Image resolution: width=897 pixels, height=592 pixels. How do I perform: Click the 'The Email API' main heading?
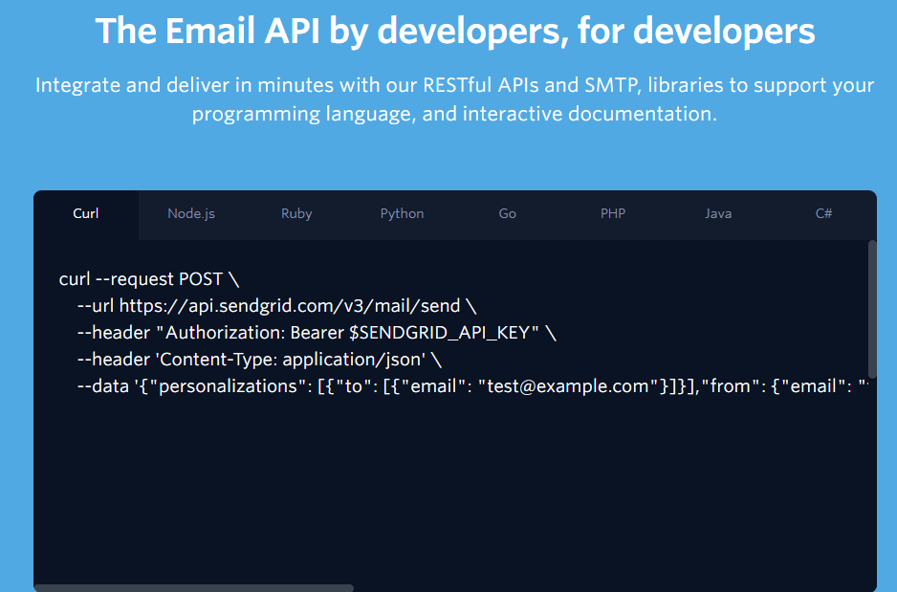coord(455,32)
